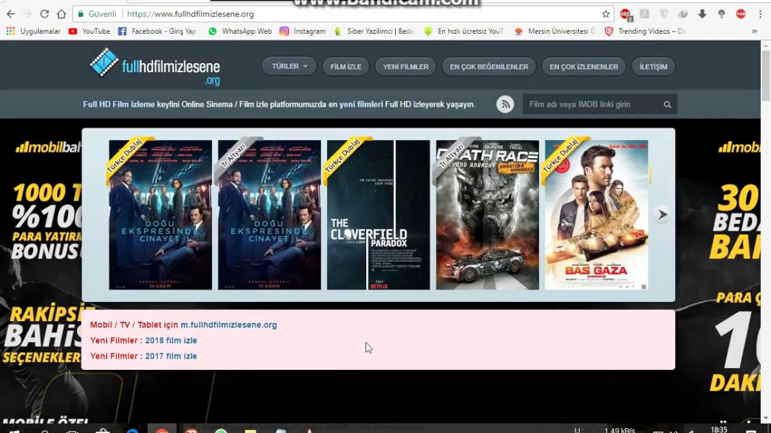Click the yeni filmleri tagline link
771x433 pixels.
[361, 104]
